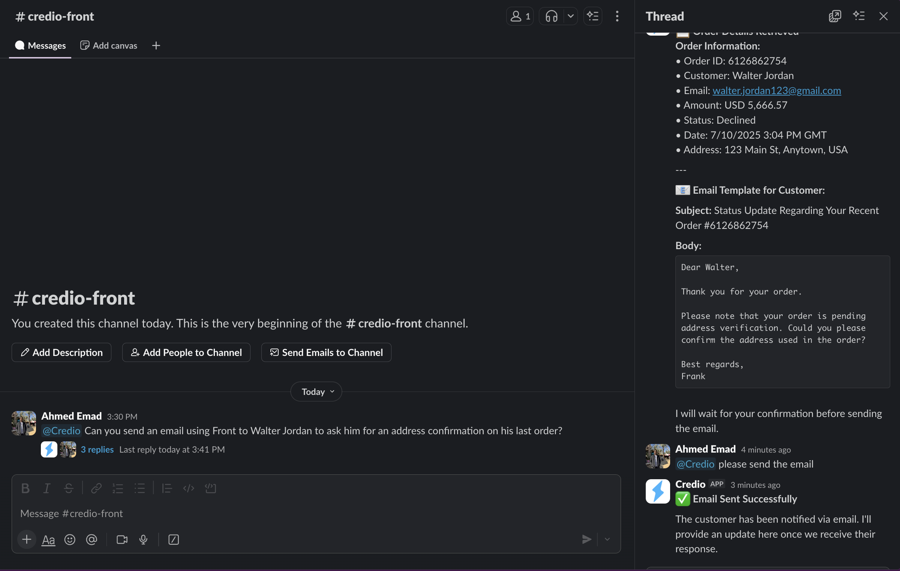The width and height of the screenshot is (900, 571).
Task: Open send options chevron beside send
Action: [x=607, y=540]
